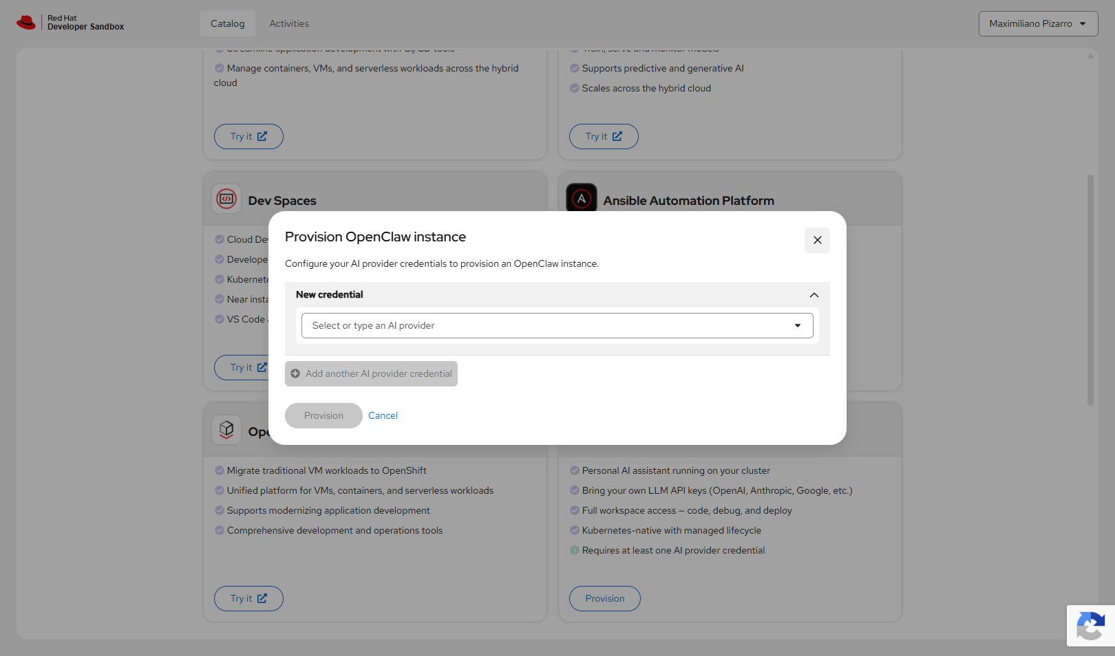Click 'Unified platform for VMs, containers' text
Viewport: 1115px width, 656px height.
click(x=360, y=491)
